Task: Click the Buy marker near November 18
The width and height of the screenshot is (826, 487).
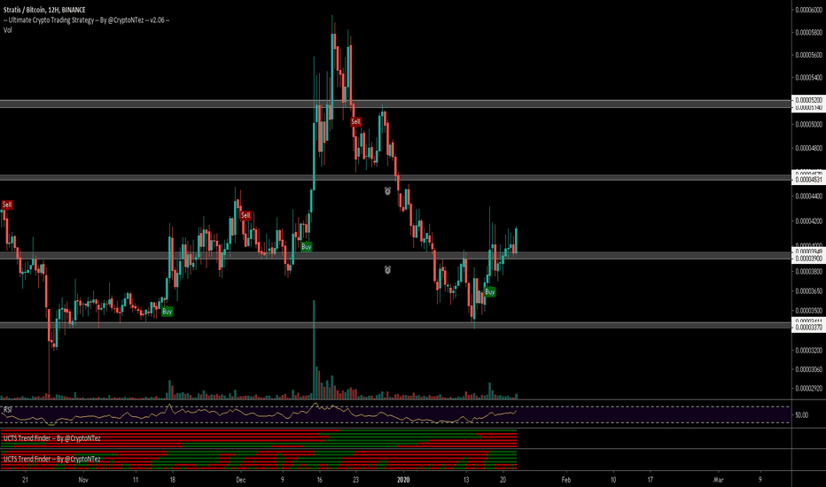Action: 167,312
